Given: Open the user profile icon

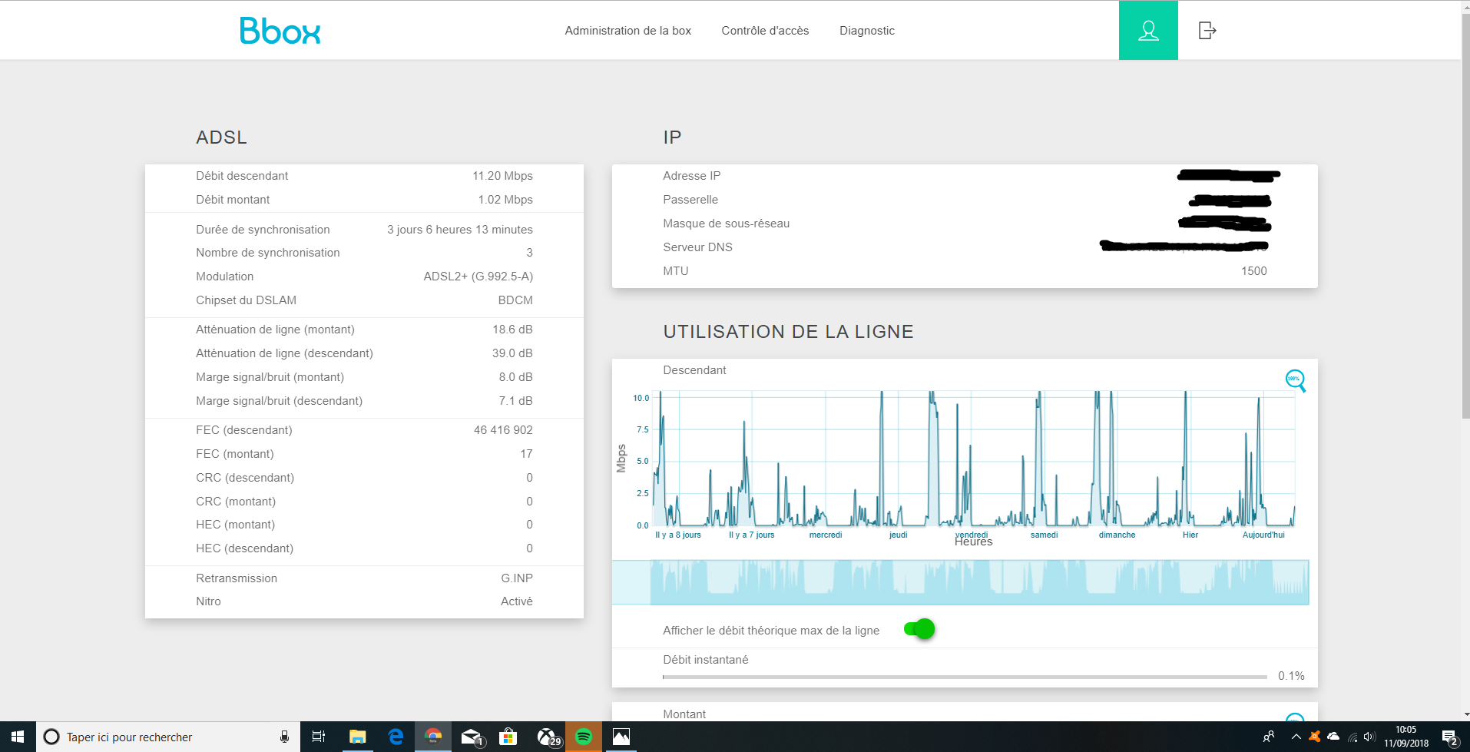Looking at the screenshot, I should pos(1148,31).
